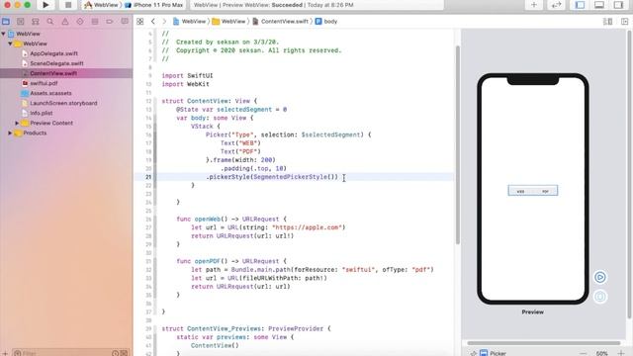The height and width of the screenshot is (356, 633).
Task: Select swiftui.pdf in navigator
Action: pyautogui.click(x=44, y=83)
